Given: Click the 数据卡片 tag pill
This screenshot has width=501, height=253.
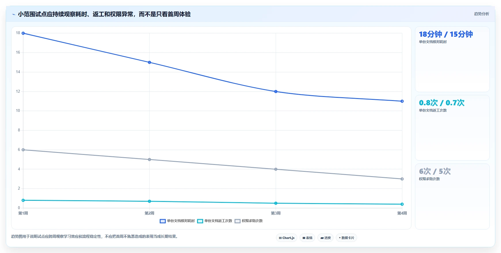Looking at the screenshot, I should [x=346, y=238].
